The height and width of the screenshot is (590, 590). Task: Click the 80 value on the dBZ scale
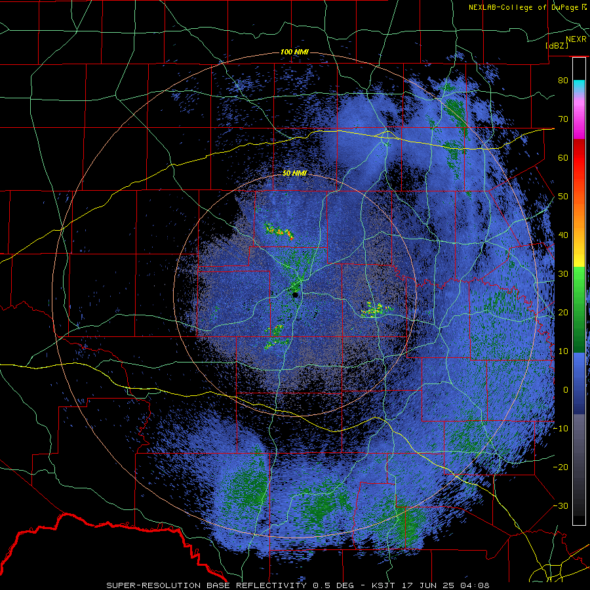[x=563, y=80]
